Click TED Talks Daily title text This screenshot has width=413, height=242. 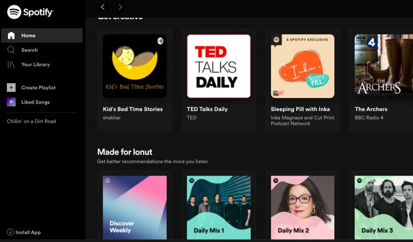point(207,109)
